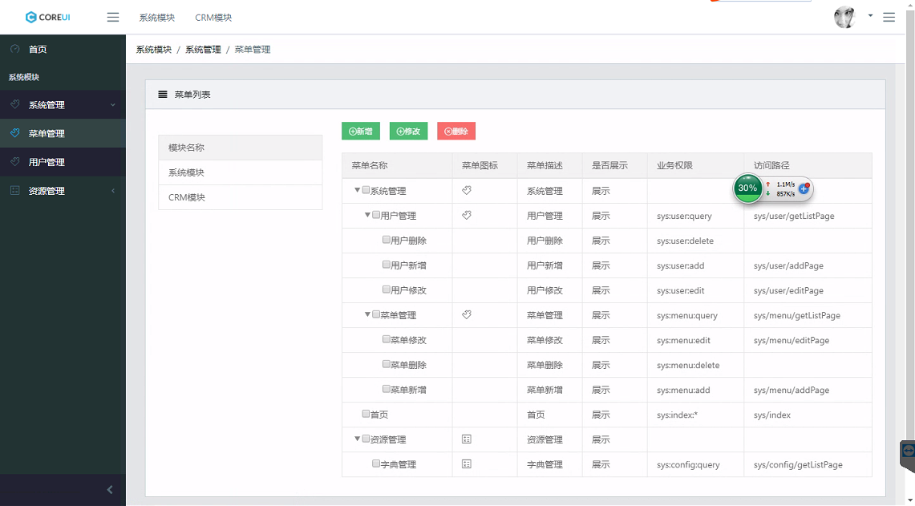Toggle the sidebar with the hamburger icon

coord(113,17)
